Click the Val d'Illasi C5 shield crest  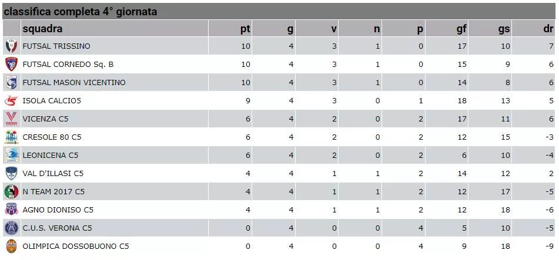tap(11, 174)
